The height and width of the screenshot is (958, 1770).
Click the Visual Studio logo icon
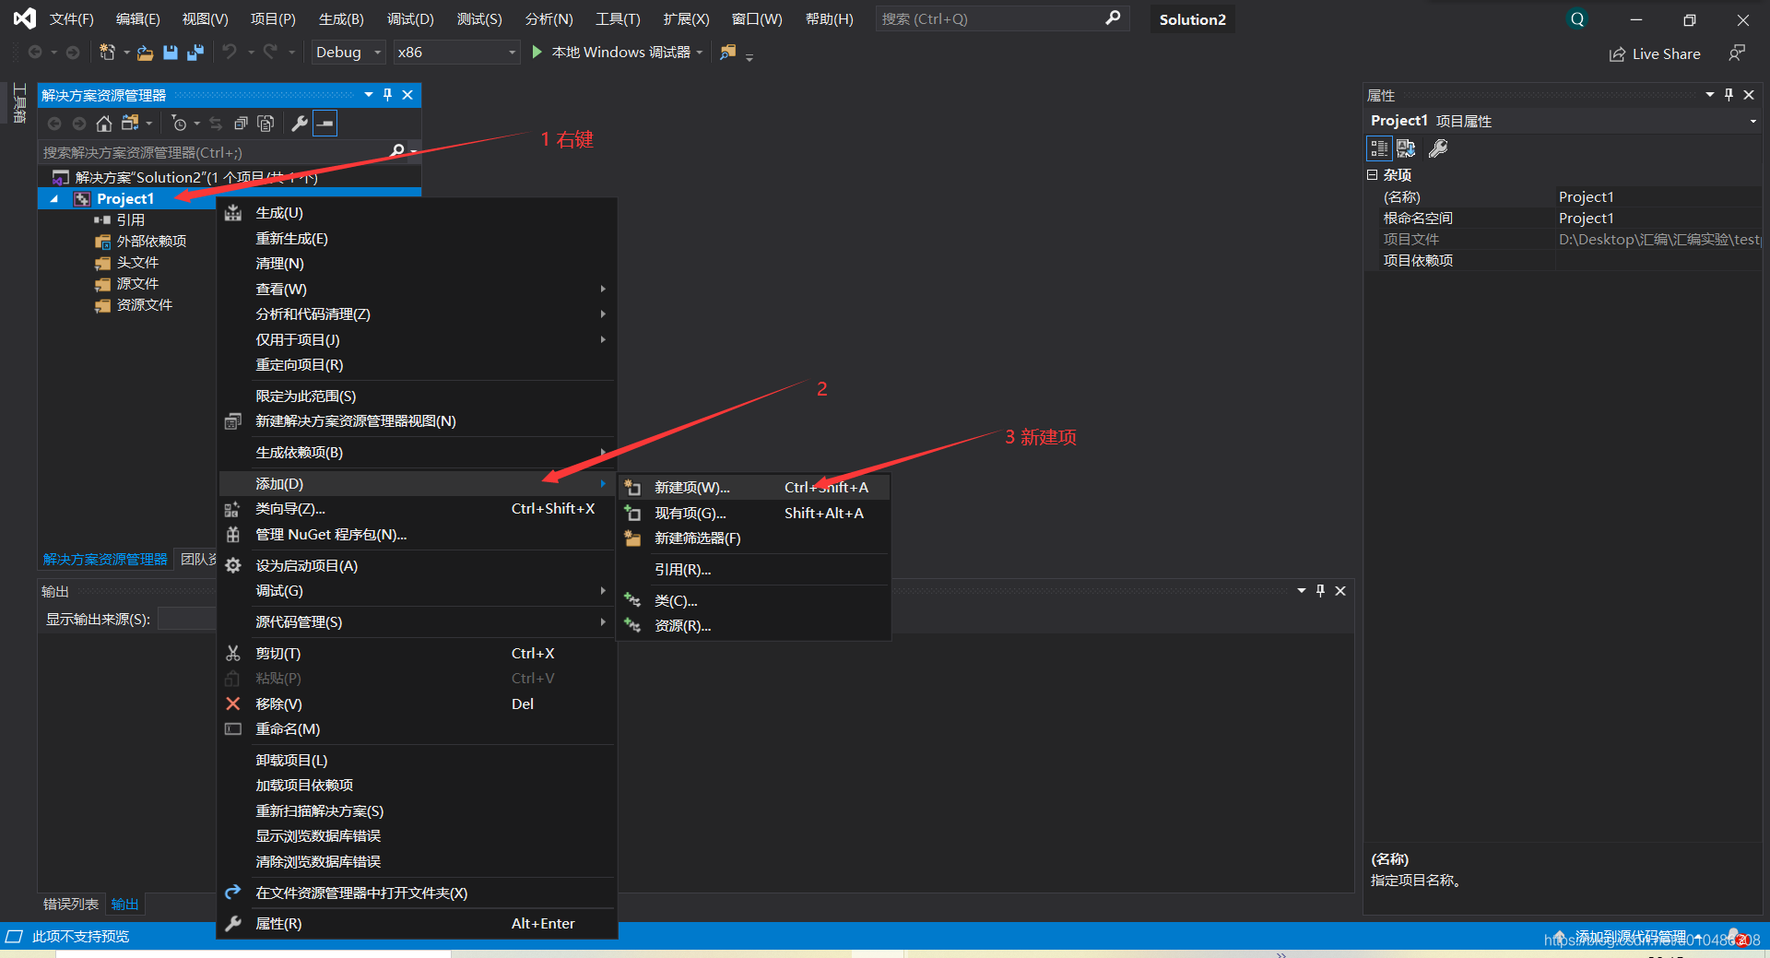point(25,18)
